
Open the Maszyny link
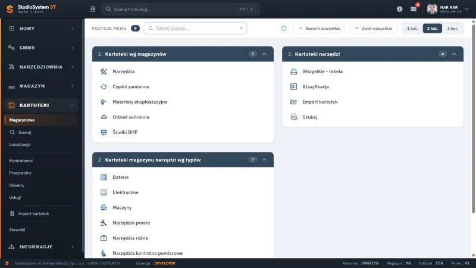122,207
